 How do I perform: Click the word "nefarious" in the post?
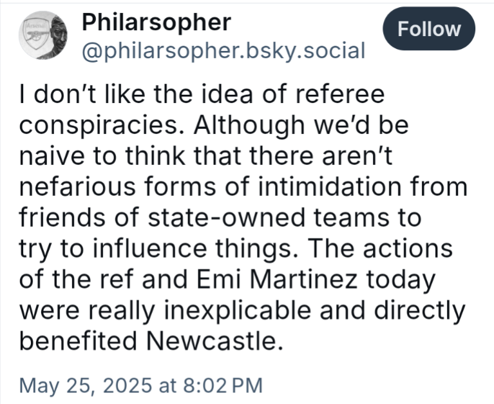pyautogui.click(x=77, y=187)
